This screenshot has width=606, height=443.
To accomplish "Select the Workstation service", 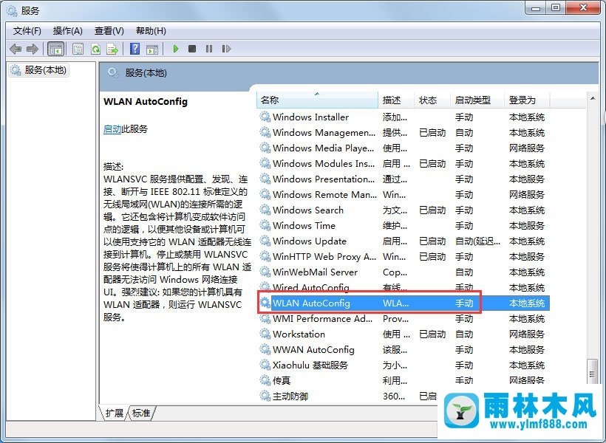I will pos(403,334).
